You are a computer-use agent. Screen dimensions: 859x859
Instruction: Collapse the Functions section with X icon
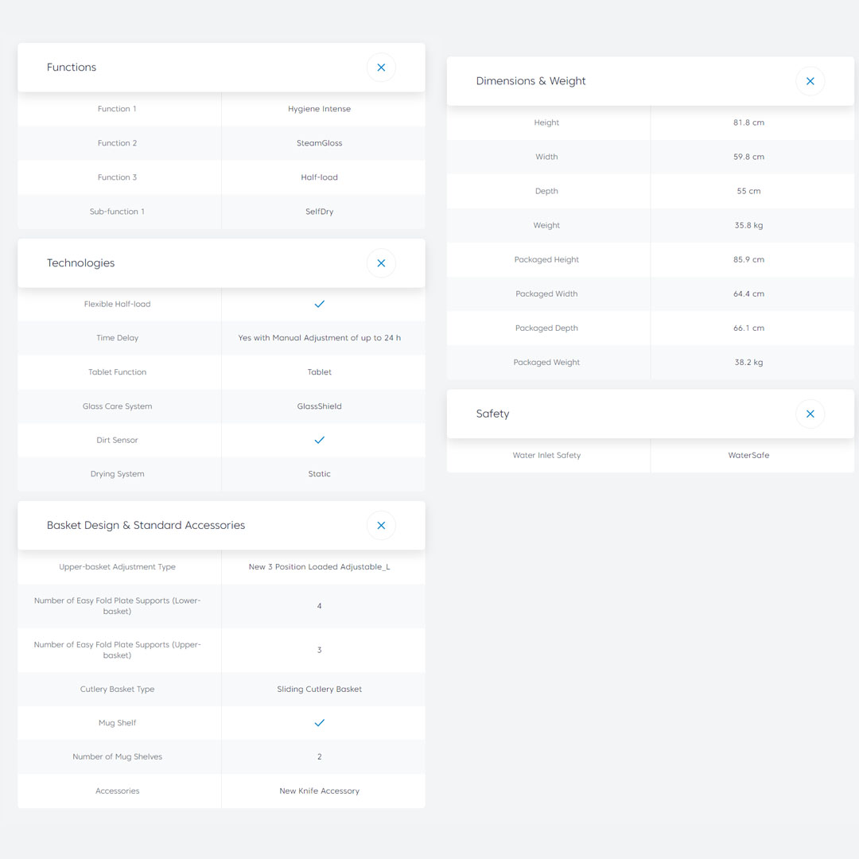[x=381, y=68]
